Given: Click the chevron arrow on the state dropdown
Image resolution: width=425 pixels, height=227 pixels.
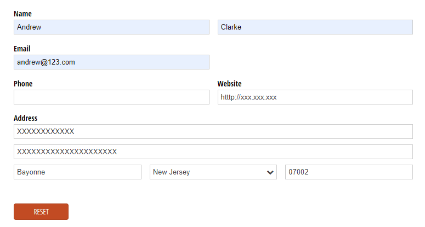Looking at the screenshot, I should (270, 172).
